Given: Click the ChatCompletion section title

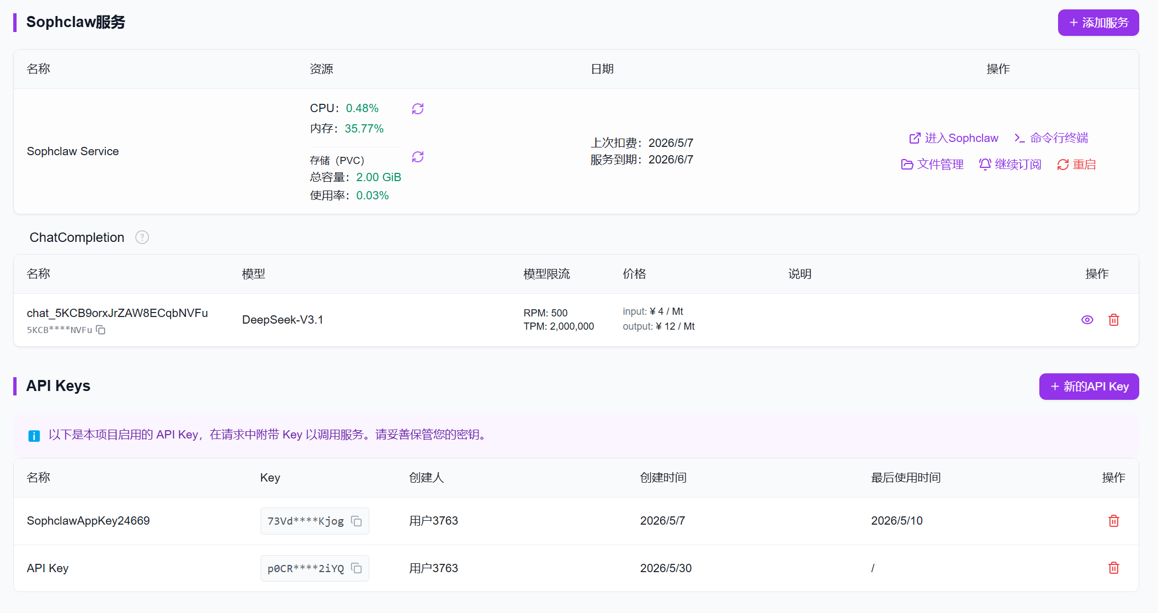Looking at the screenshot, I should tap(77, 237).
